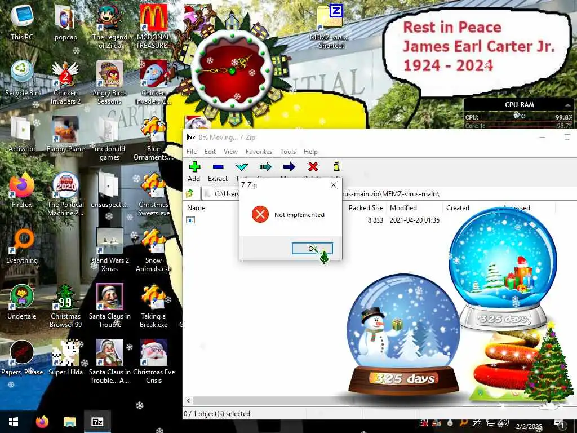
Task: Click the packed size value 8 833
Action: [375, 220]
